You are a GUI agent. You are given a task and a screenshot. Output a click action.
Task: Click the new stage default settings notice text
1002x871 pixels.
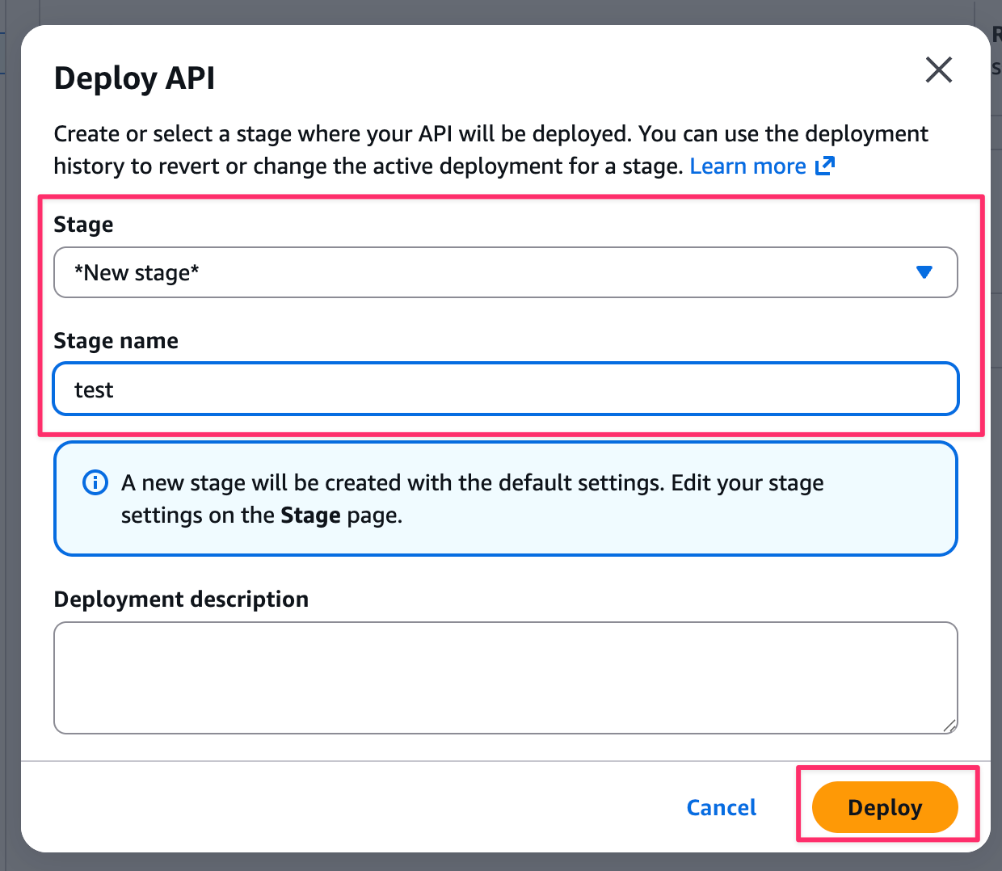coord(472,483)
